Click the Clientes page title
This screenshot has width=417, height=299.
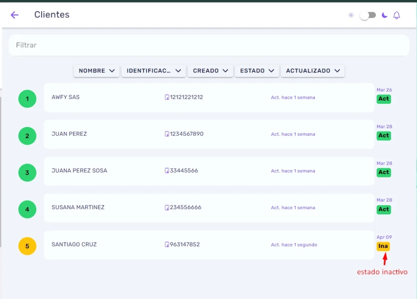tap(52, 15)
